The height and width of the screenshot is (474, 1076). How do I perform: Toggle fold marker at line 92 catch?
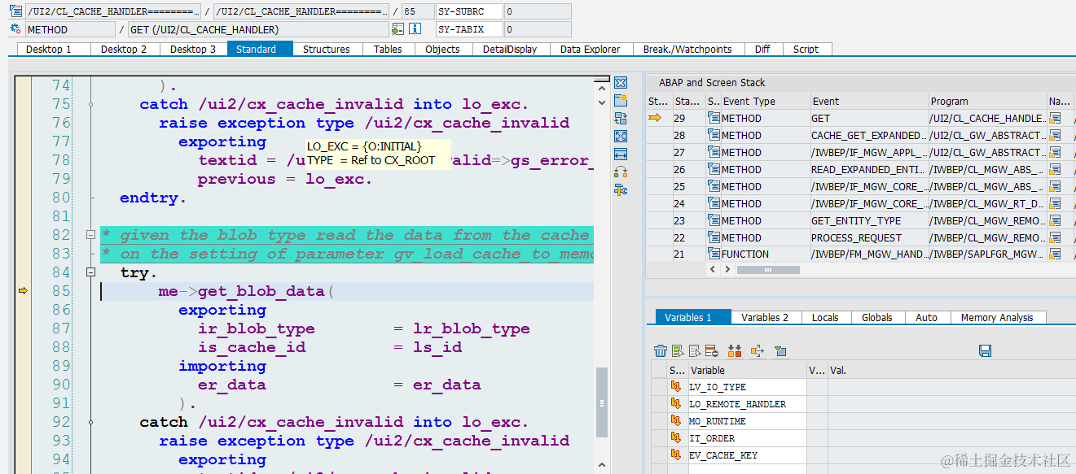tap(91, 422)
